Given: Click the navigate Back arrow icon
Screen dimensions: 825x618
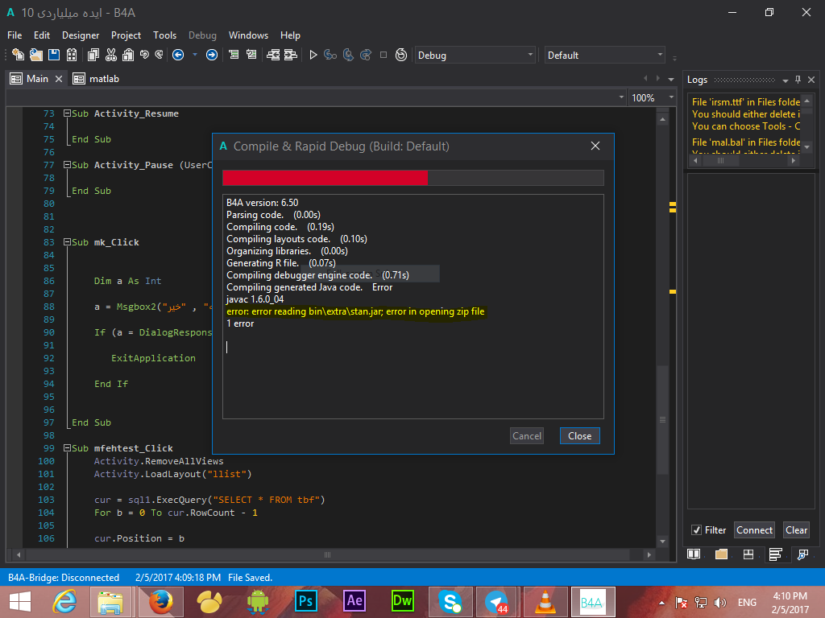Looking at the screenshot, I should [178, 55].
